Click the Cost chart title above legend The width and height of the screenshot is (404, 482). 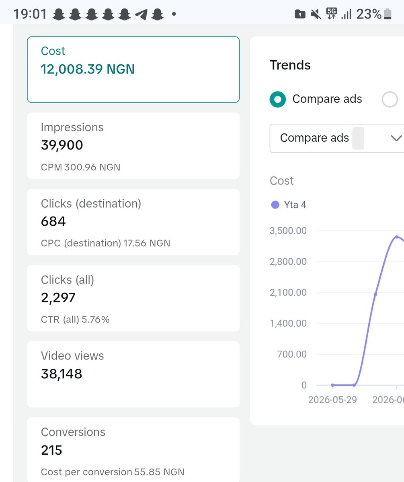tap(282, 181)
